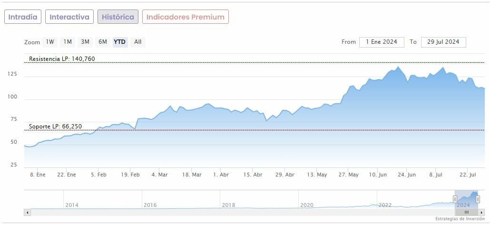The width and height of the screenshot is (490, 225).
Task: Select the YTD zoom button
Action: click(120, 42)
